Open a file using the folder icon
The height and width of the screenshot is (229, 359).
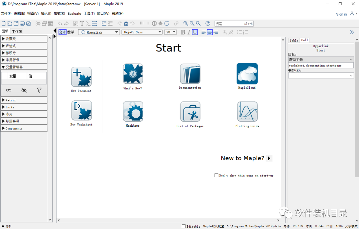10,23
